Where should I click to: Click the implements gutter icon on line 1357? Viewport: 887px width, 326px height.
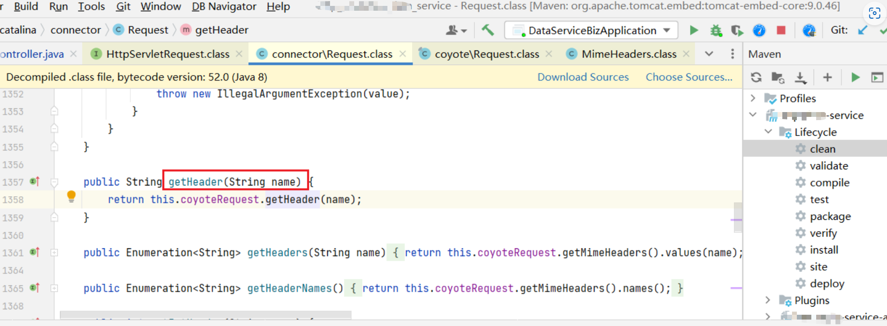[x=35, y=182]
